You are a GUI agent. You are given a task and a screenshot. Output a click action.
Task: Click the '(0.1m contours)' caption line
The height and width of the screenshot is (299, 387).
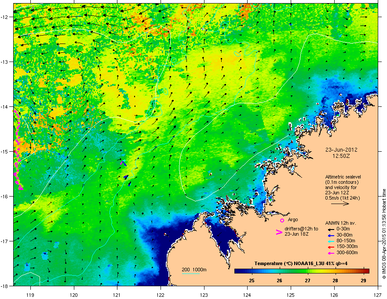[342, 182]
